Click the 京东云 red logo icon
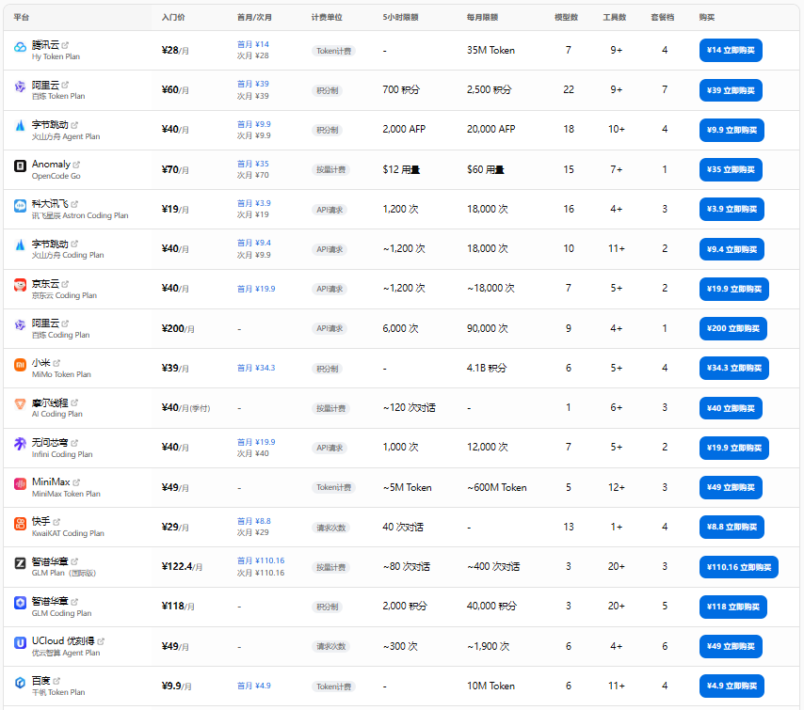 coord(20,285)
